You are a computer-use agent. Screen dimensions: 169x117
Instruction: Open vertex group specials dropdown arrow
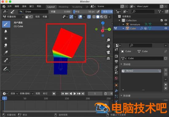[166, 79]
